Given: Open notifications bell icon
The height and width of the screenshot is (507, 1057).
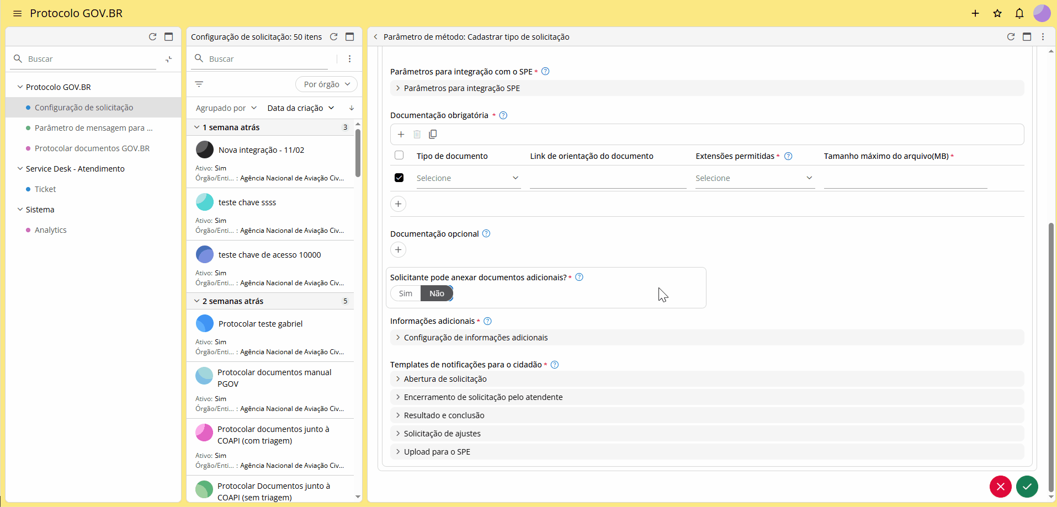Looking at the screenshot, I should (x=1019, y=13).
